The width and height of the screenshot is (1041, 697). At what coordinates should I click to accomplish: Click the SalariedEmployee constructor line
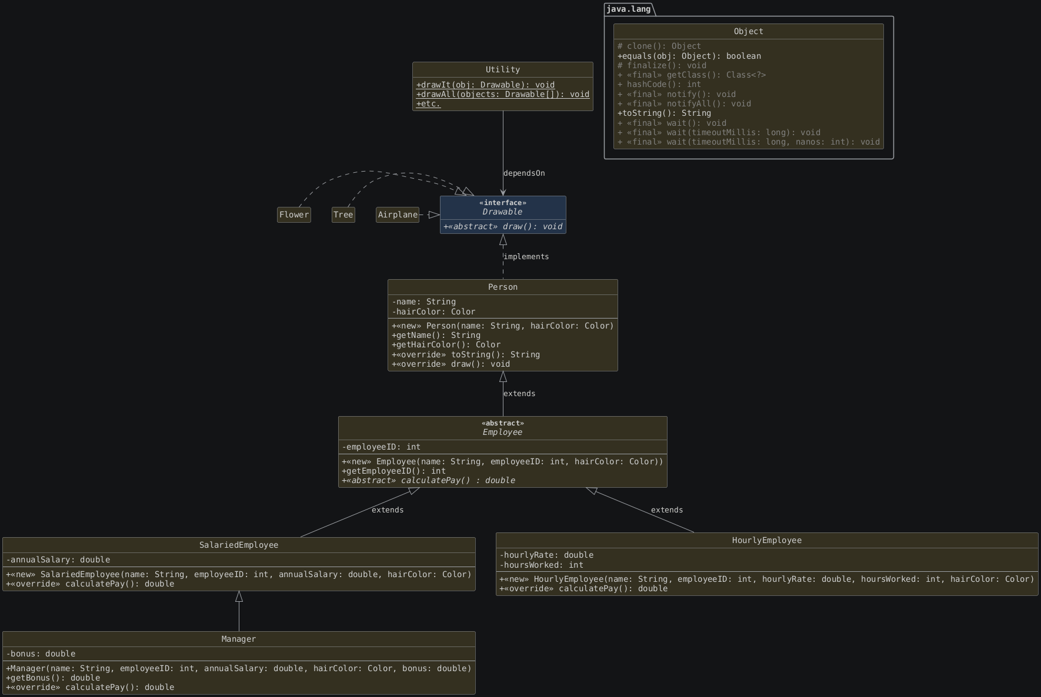click(x=239, y=574)
